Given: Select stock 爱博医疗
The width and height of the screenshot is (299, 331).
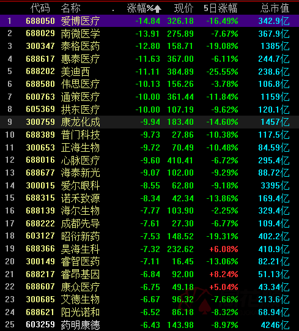Looking at the screenshot, I should coord(80,21).
